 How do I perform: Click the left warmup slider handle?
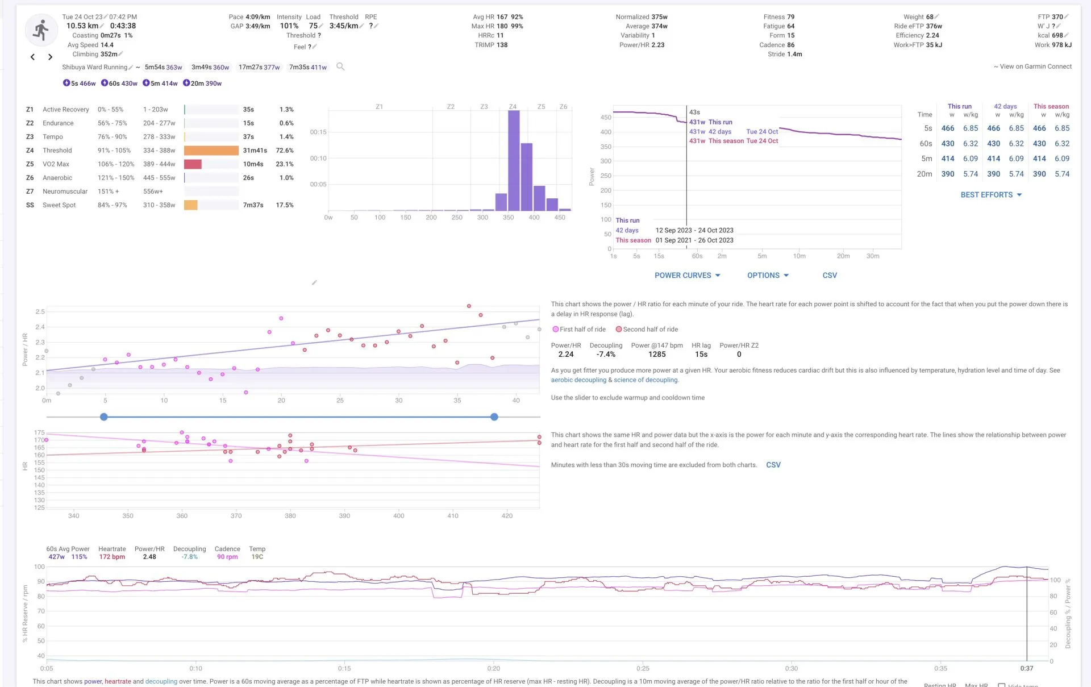coord(104,417)
